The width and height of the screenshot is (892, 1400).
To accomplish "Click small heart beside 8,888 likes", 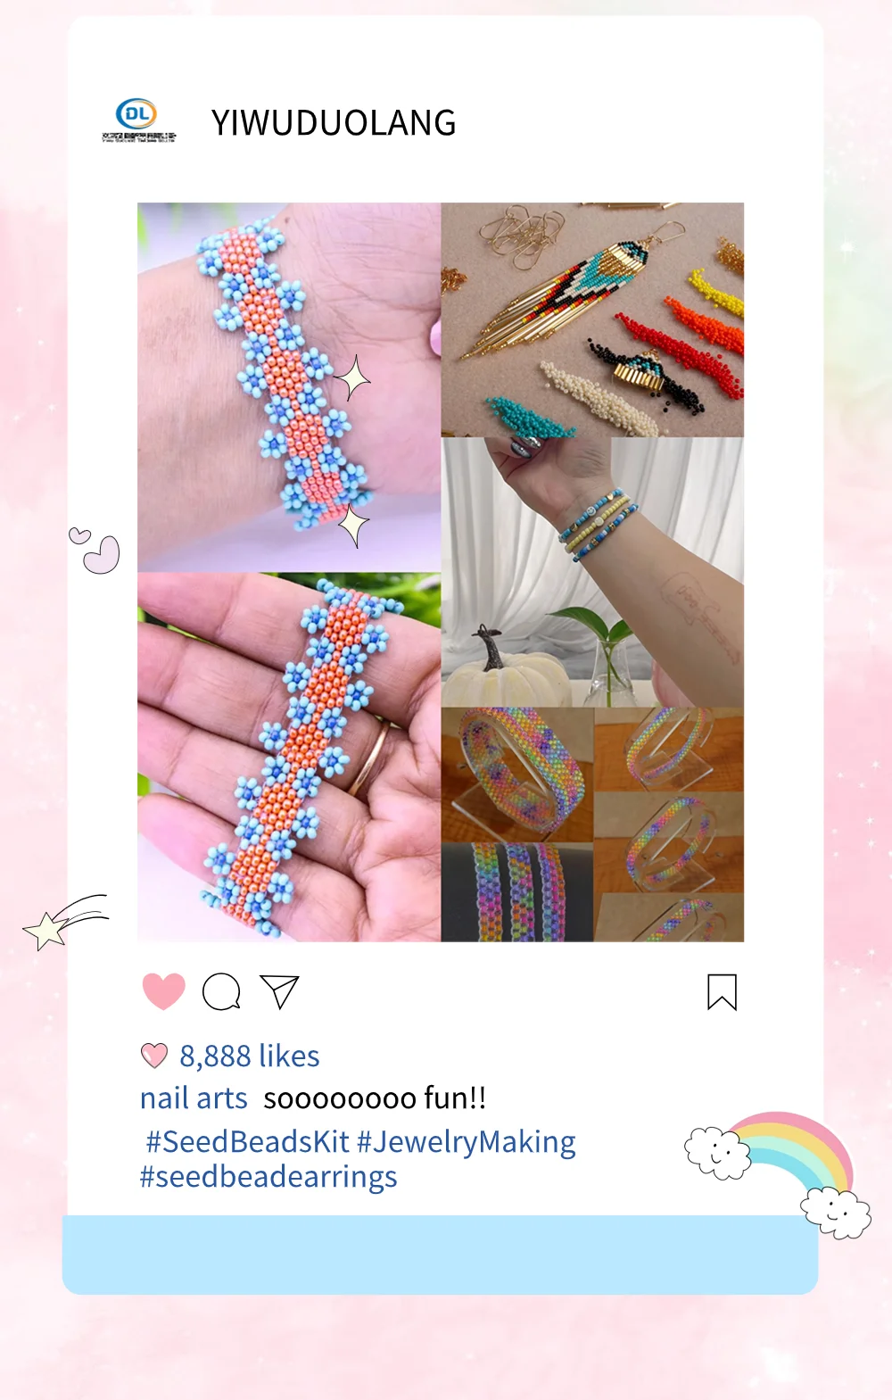I will pyautogui.click(x=154, y=1056).
